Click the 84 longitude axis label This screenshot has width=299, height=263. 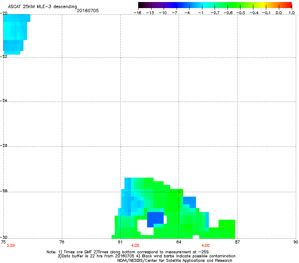point(179,242)
